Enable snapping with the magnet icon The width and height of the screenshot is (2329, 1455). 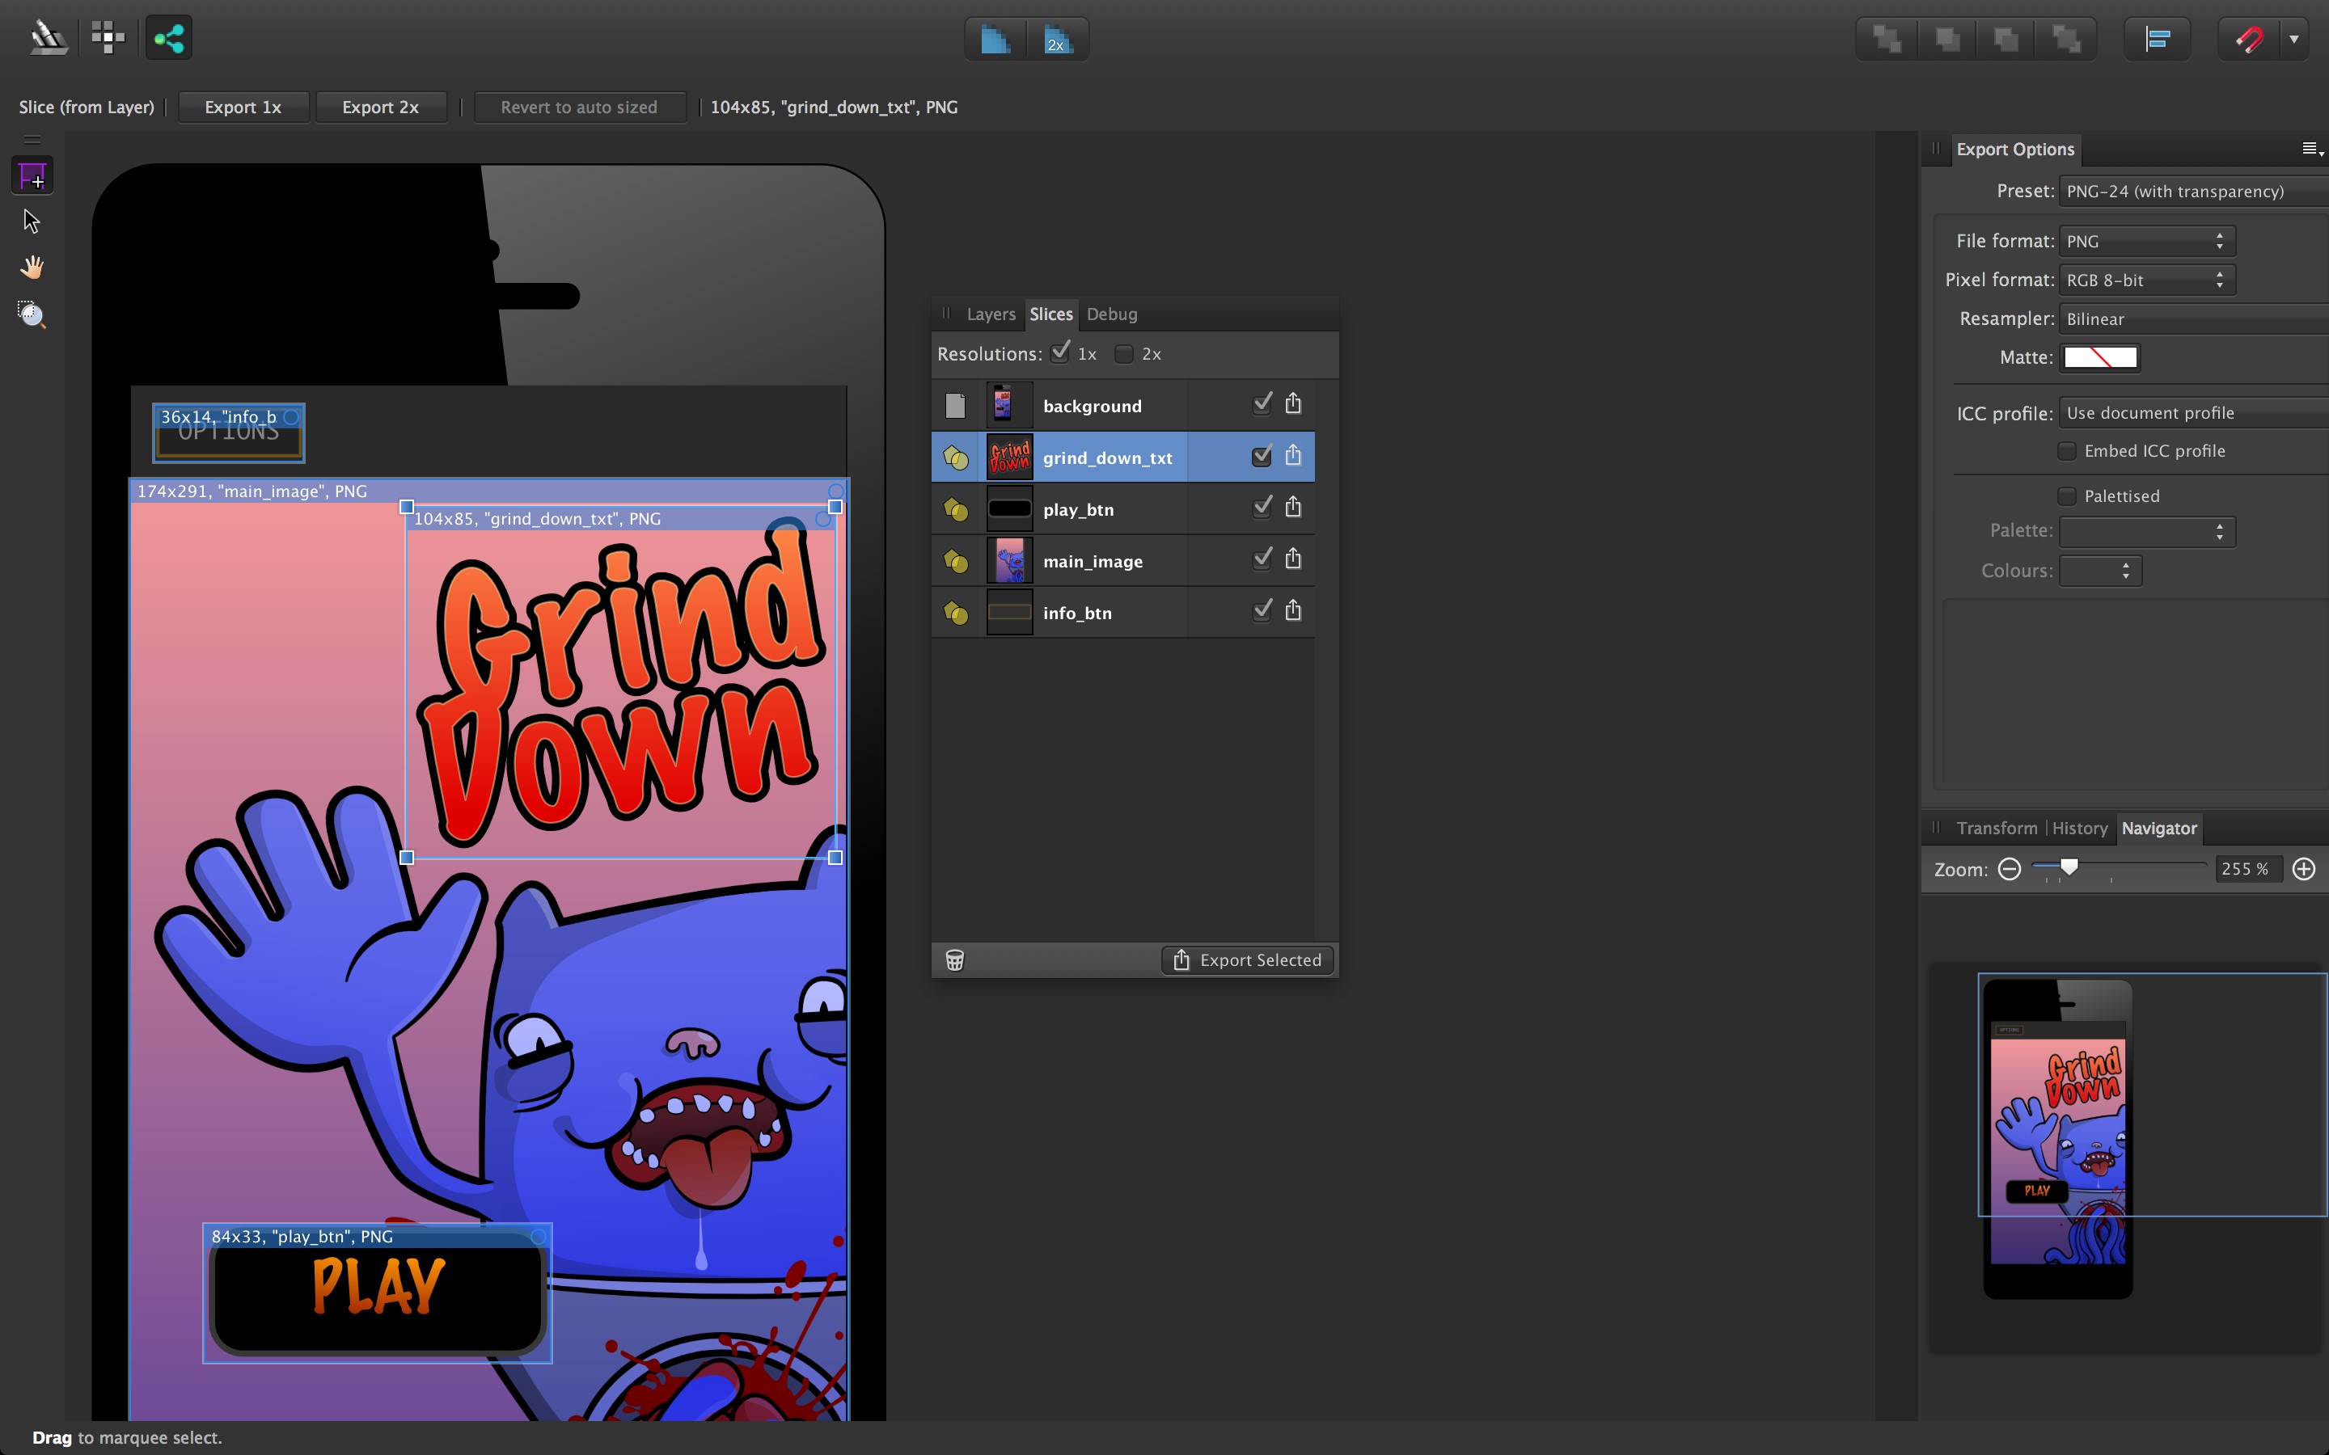click(x=2249, y=39)
